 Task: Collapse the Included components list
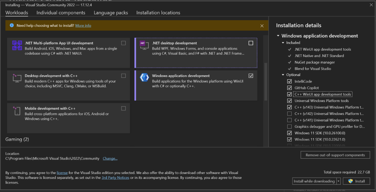(x=283, y=42)
